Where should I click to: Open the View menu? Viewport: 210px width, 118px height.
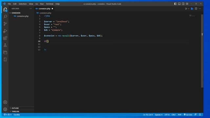pyautogui.click(x=31, y=4)
